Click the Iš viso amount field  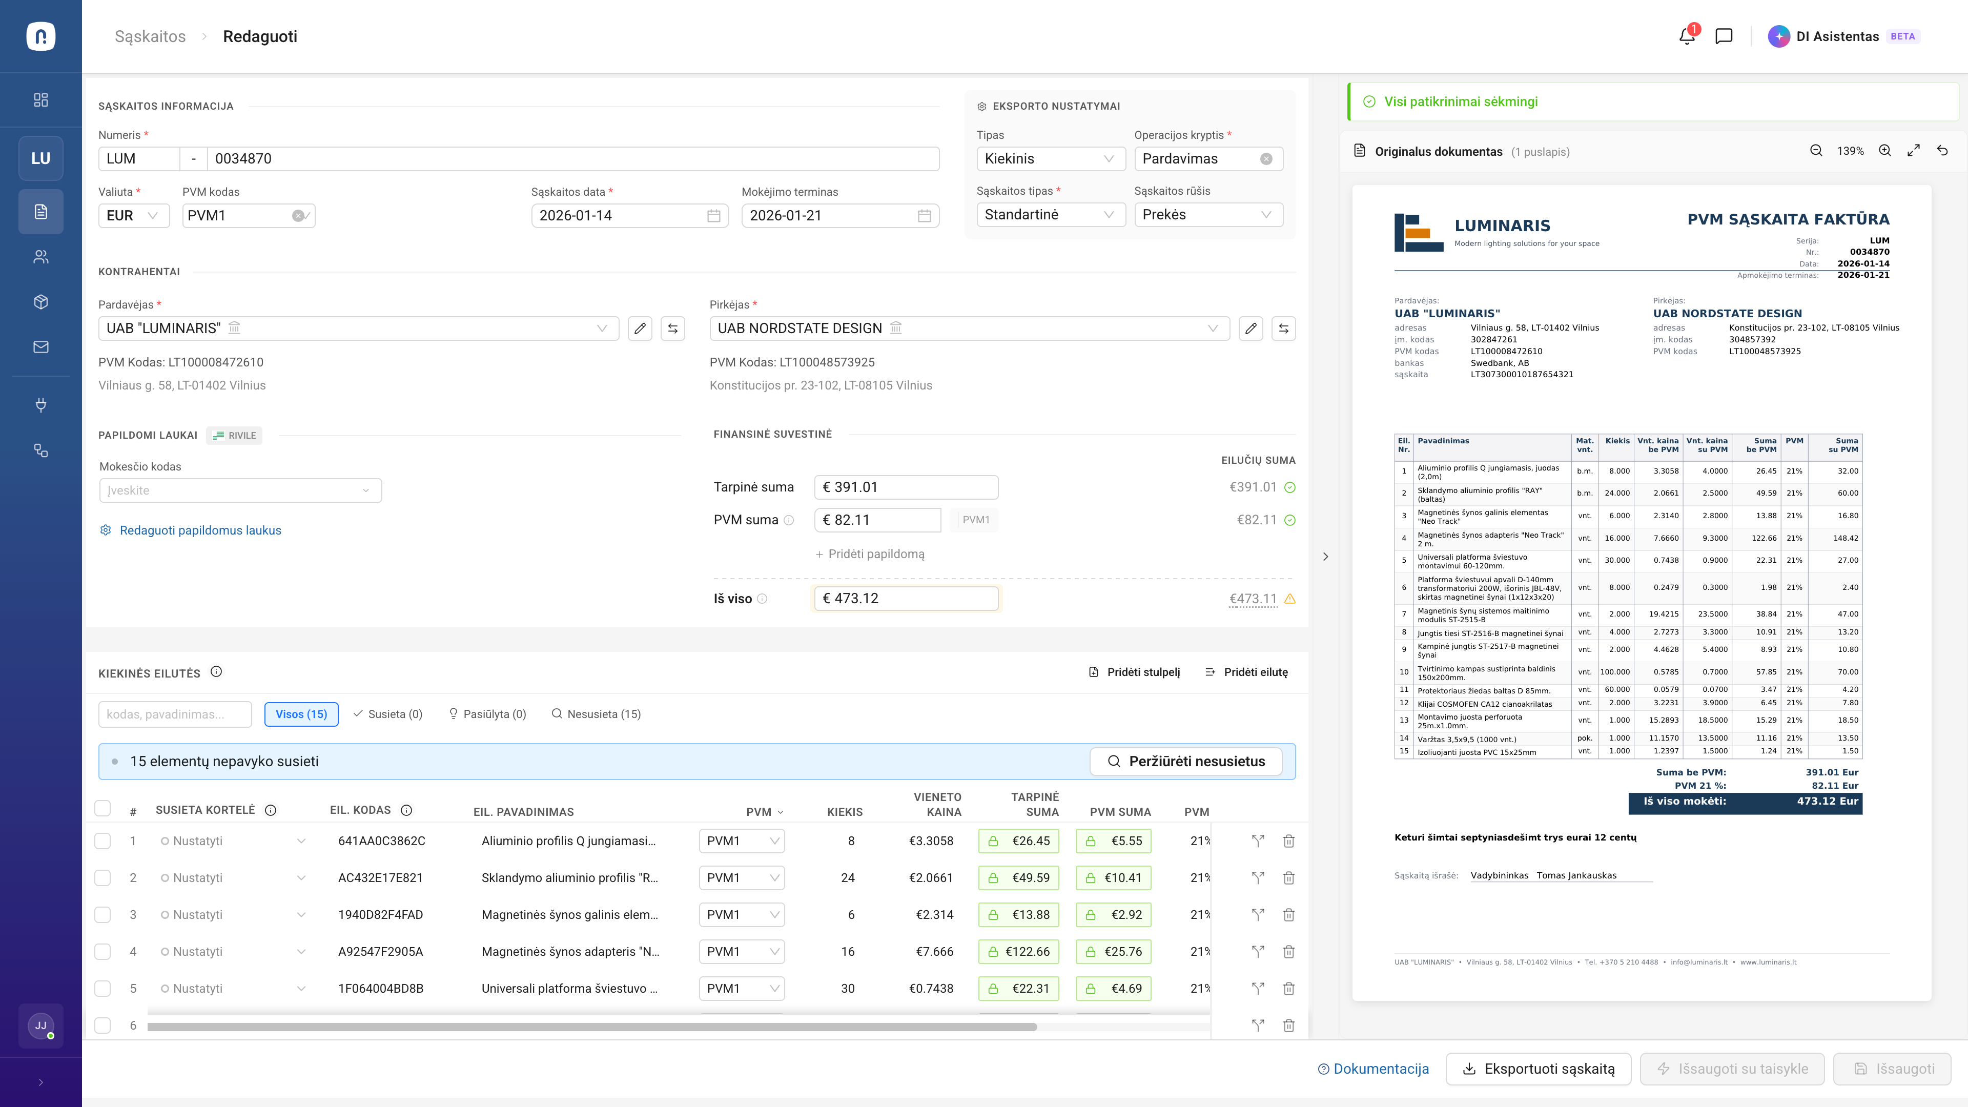click(906, 598)
